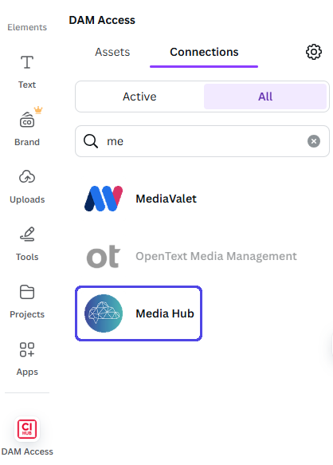Open the Uploads cloud icon

click(27, 177)
